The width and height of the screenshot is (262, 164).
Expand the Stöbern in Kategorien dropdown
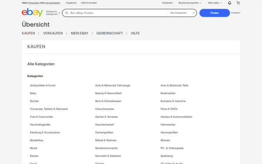click(53, 13)
